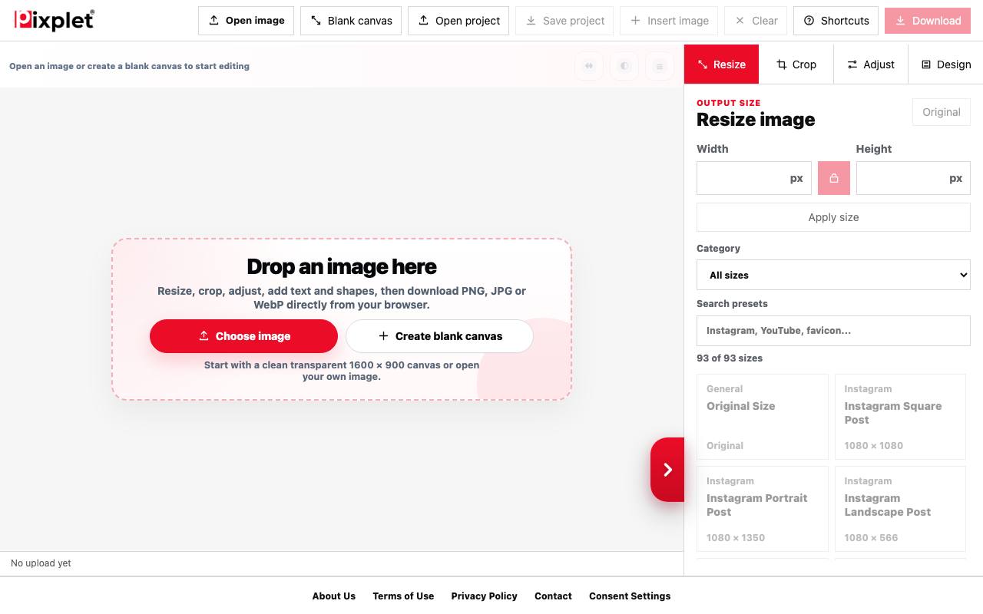Open the Shortcuts help button
Screen dimensions: 983x614
pyautogui.click(x=836, y=21)
